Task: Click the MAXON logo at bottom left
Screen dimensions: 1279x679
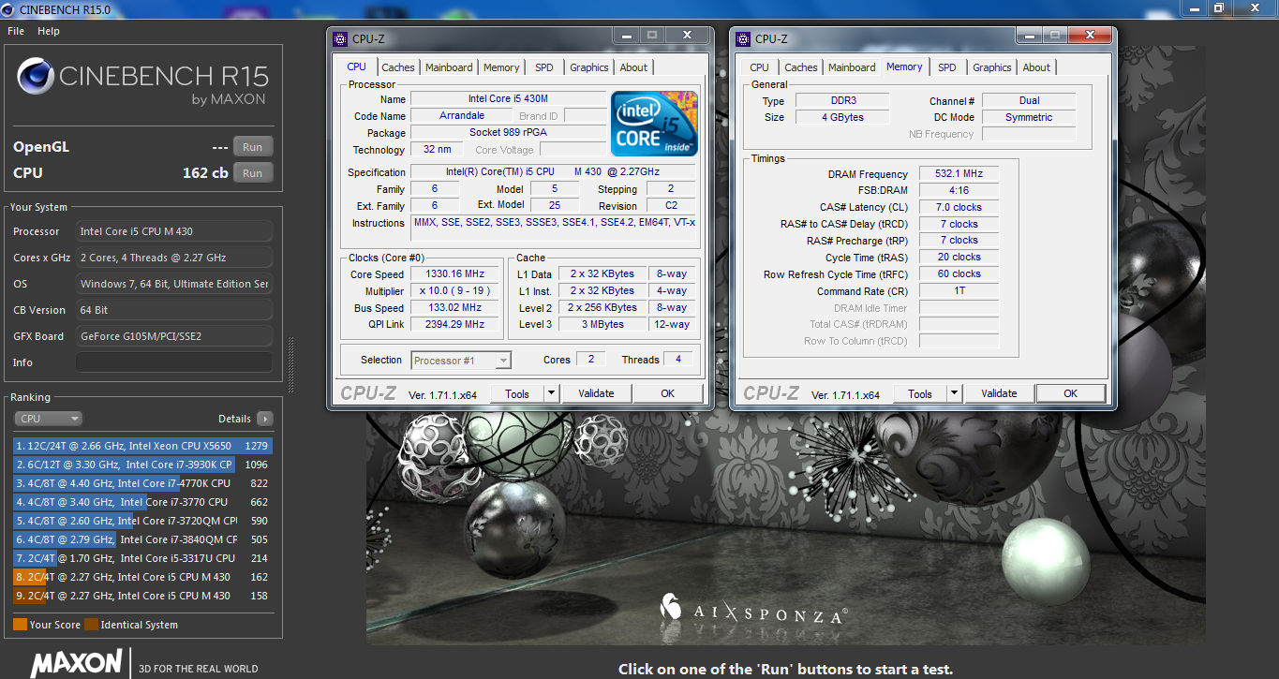Action: click(x=77, y=663)
